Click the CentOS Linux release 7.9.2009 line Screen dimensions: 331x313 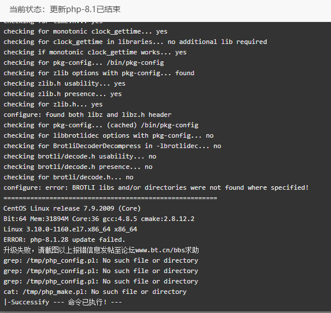coord(72,208)
